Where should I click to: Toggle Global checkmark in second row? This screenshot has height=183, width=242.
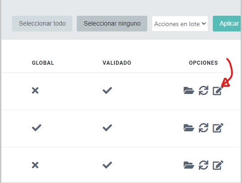(36, 128)
